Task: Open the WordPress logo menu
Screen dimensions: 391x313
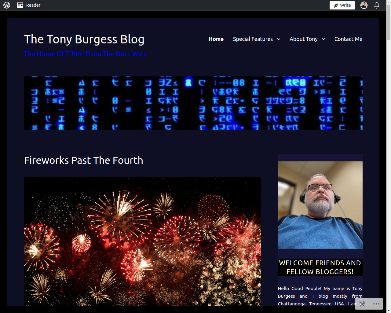Action: 7,5
